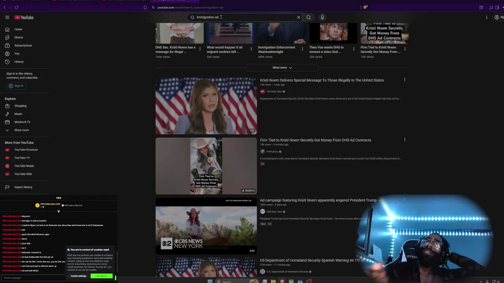Click the YouTube logo
Screen dimensions: 504x283
tap(24, 17)
